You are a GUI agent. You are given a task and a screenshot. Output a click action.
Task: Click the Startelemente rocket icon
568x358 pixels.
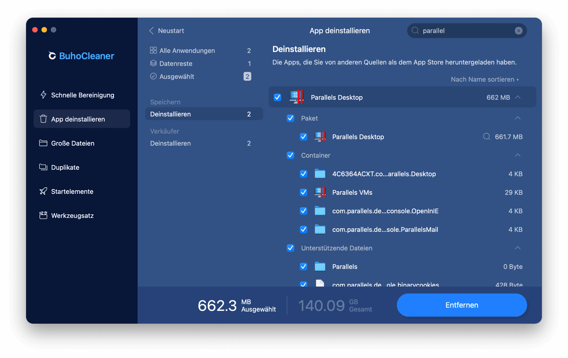click(43, 191)
